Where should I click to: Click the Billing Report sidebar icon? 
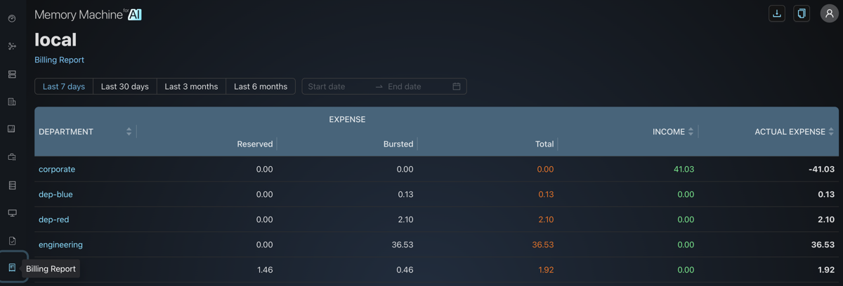point(12,268)
